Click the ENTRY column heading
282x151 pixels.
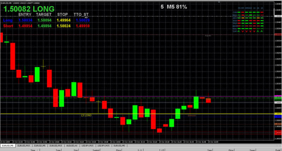coord(25,14)
